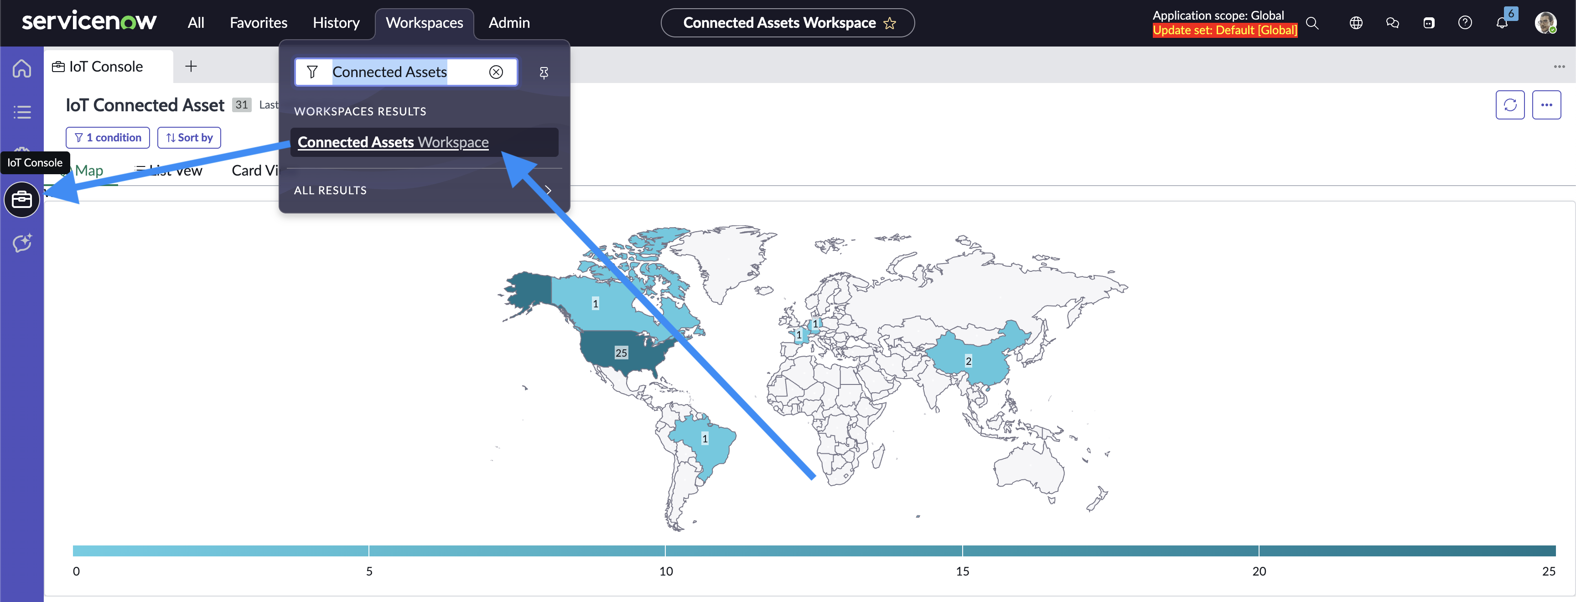The image size is (1576, 602).
Task: Open the global search magnifier icon
Action: [1312, 23]
